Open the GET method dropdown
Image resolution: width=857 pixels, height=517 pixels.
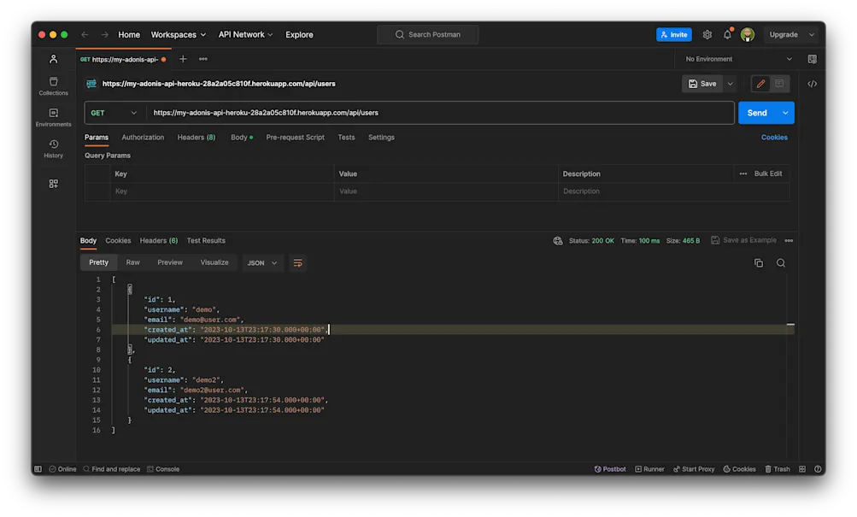pyautogui.click(x=114, y=112)
